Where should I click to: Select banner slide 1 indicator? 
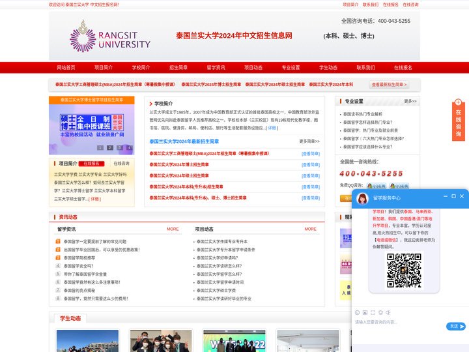coord(100,147)
